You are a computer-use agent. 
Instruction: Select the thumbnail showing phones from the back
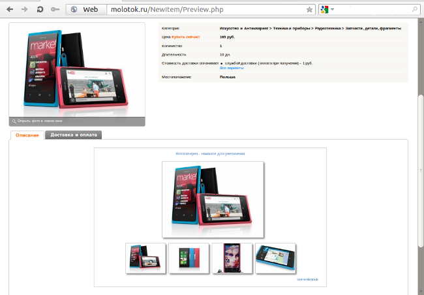189,258
